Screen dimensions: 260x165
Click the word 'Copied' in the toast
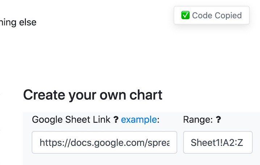tap(228, 15)
